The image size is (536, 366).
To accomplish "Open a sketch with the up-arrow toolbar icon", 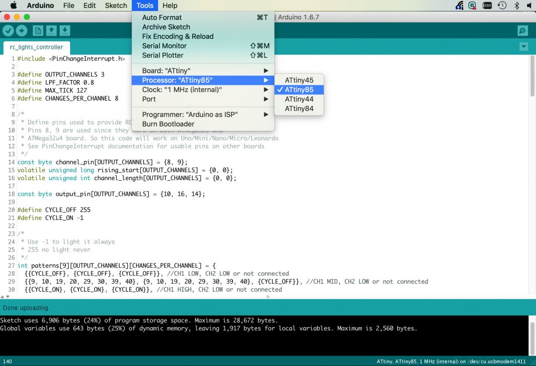I will 51,30.
